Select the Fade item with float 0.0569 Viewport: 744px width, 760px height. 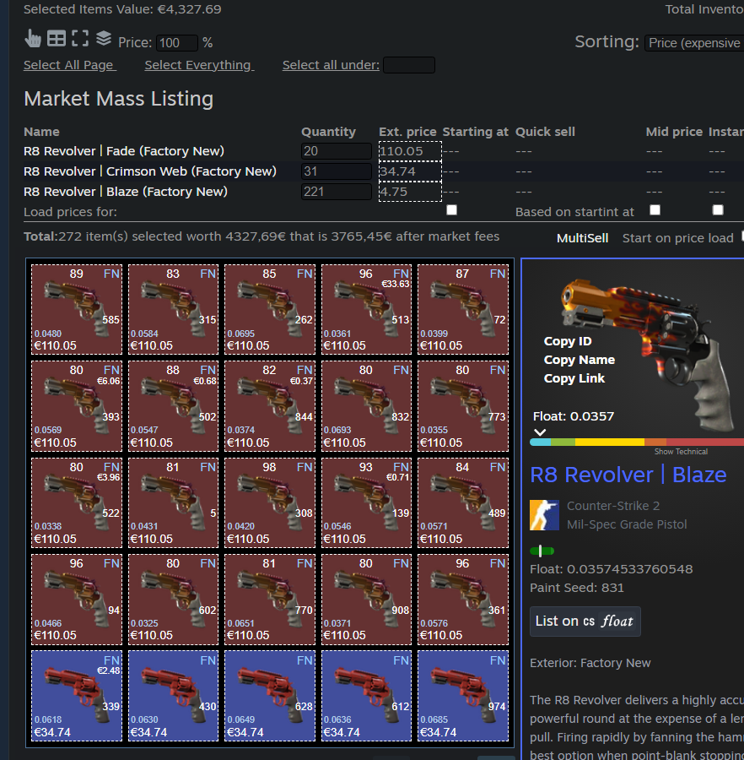[77, 406]
